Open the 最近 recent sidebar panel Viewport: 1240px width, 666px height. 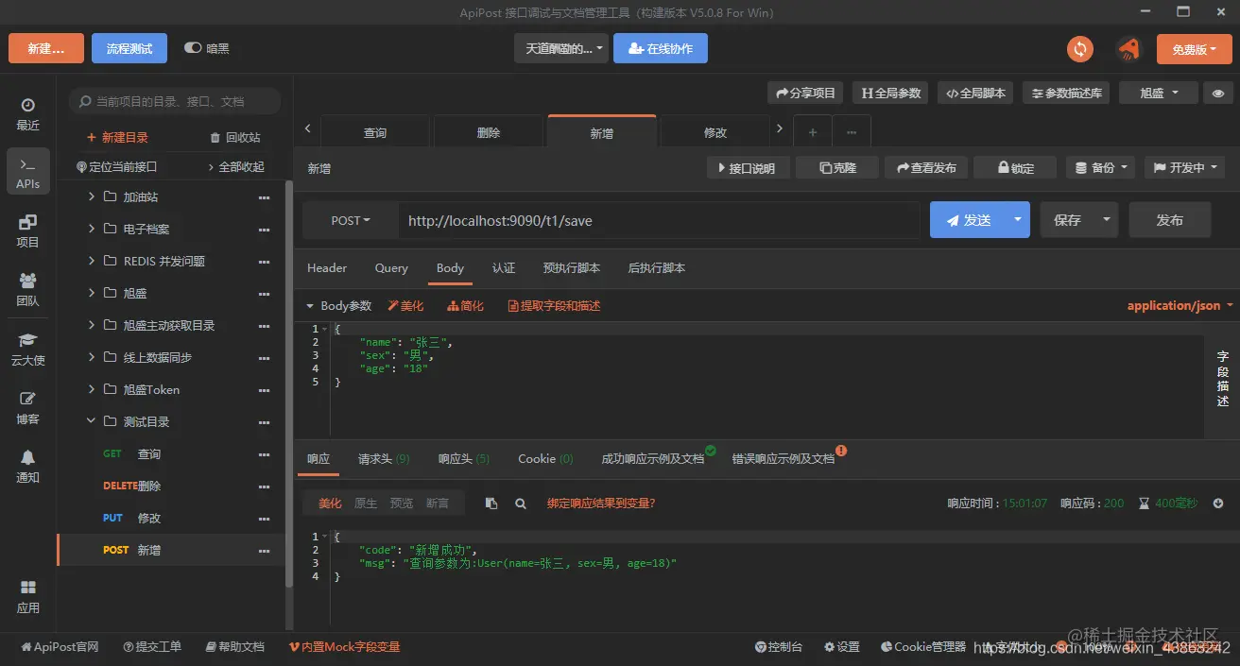coord(27,114)
